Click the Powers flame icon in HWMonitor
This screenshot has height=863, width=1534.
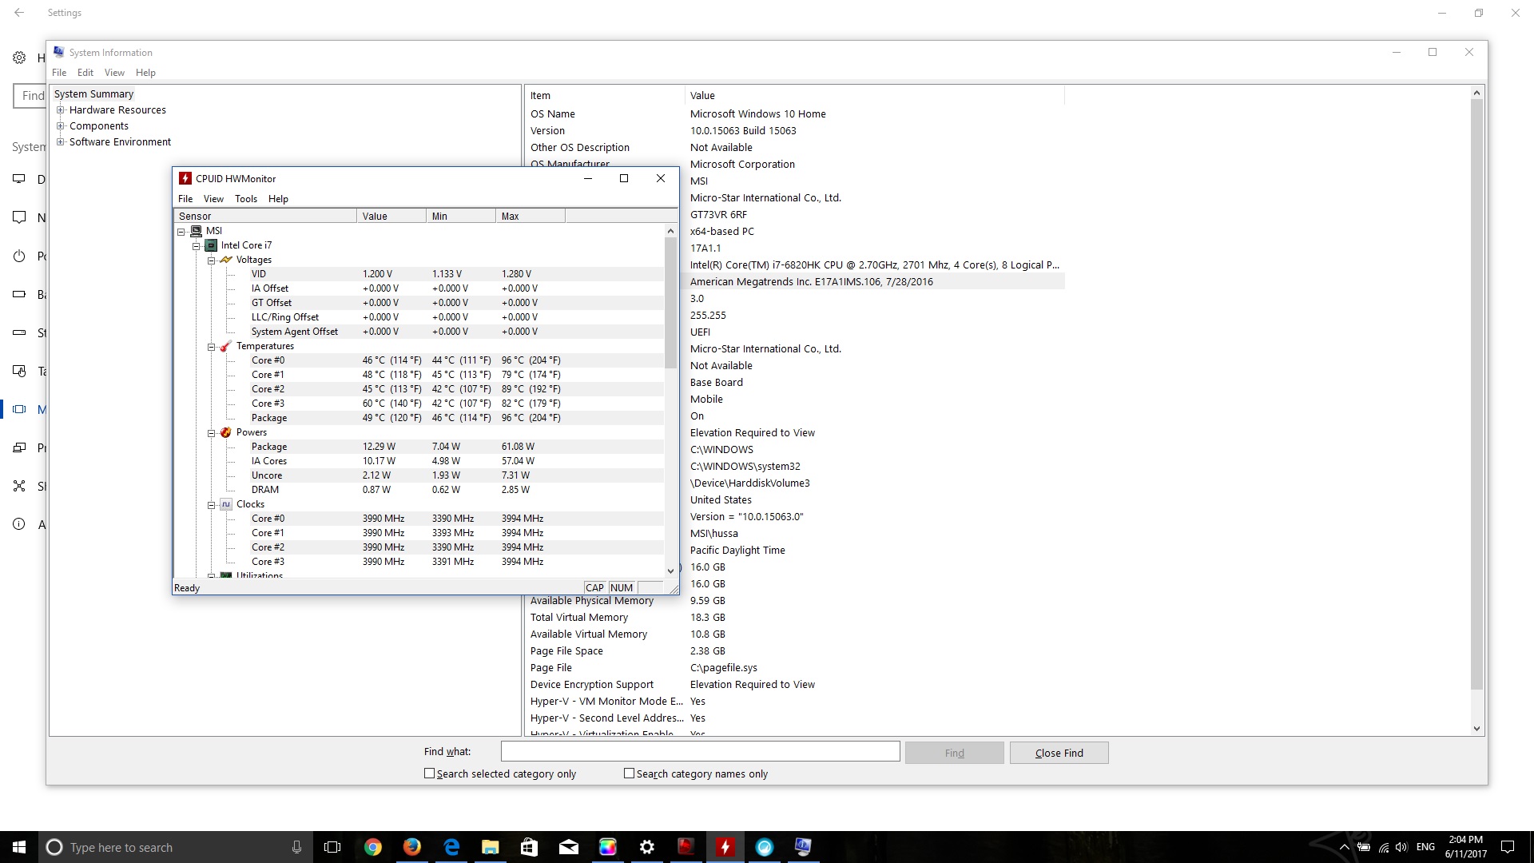click(226, 432)
